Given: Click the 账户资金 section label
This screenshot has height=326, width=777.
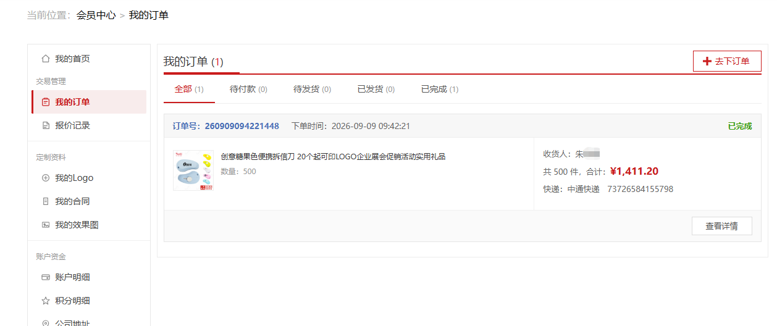Looking at the screenshot, I should coord(51,256).
